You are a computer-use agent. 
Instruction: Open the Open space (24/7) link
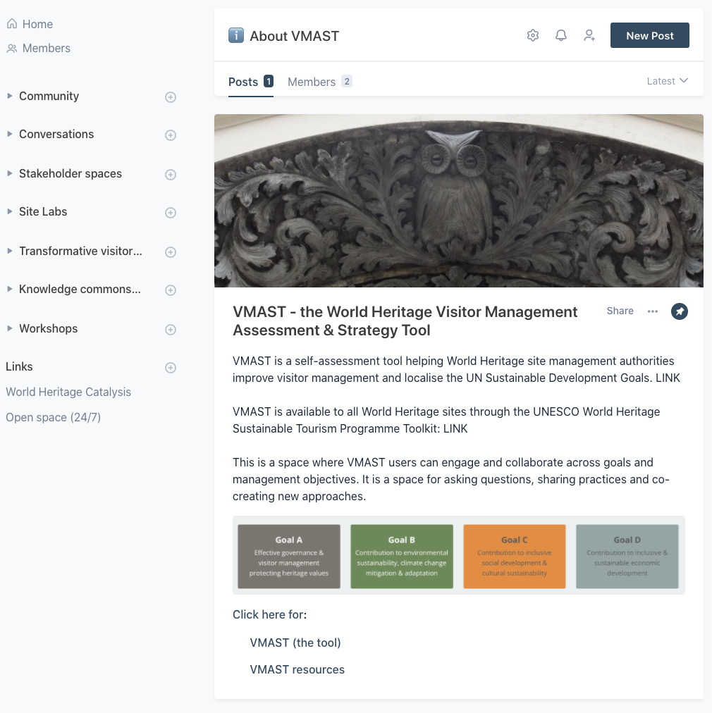click(x=54, y=417)
